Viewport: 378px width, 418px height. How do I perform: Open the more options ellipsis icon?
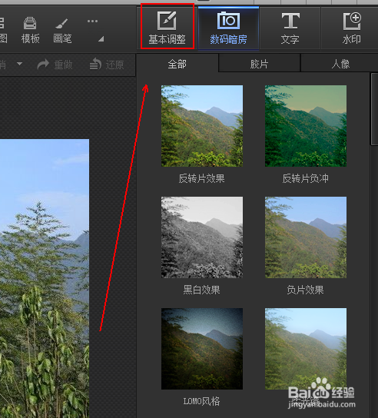click(x=92, y=21)
